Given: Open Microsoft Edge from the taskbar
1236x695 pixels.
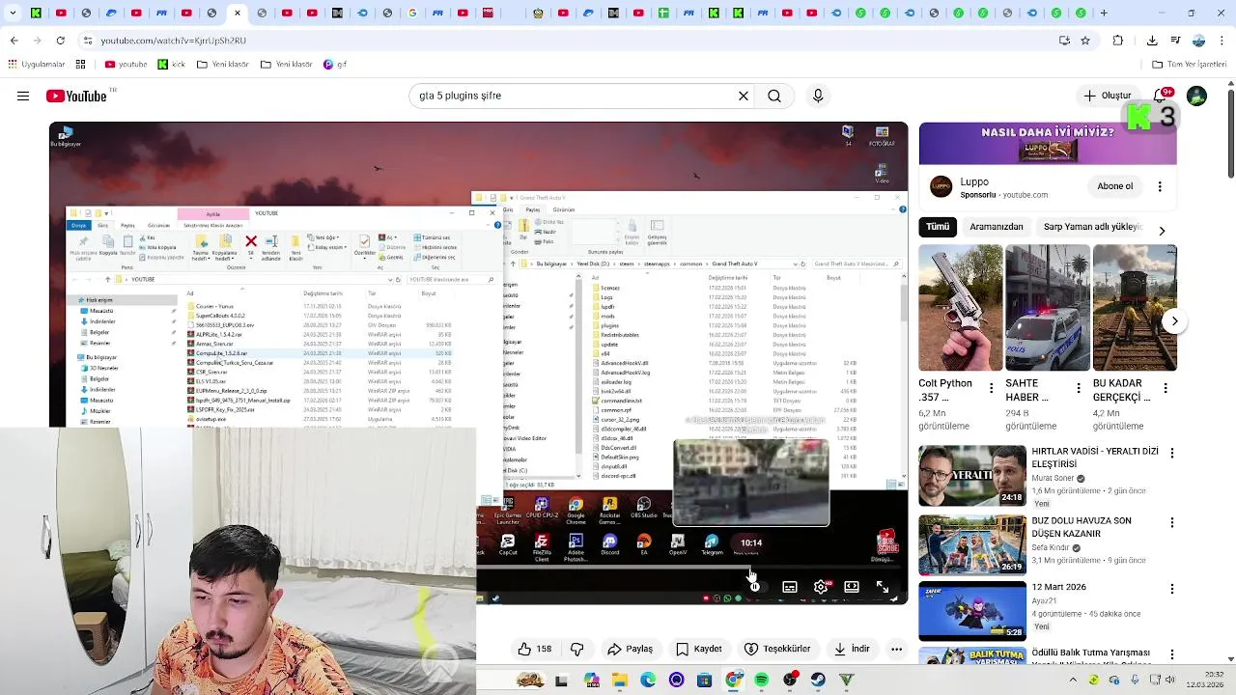Looking at the screenshot, I should coord(648,681).
